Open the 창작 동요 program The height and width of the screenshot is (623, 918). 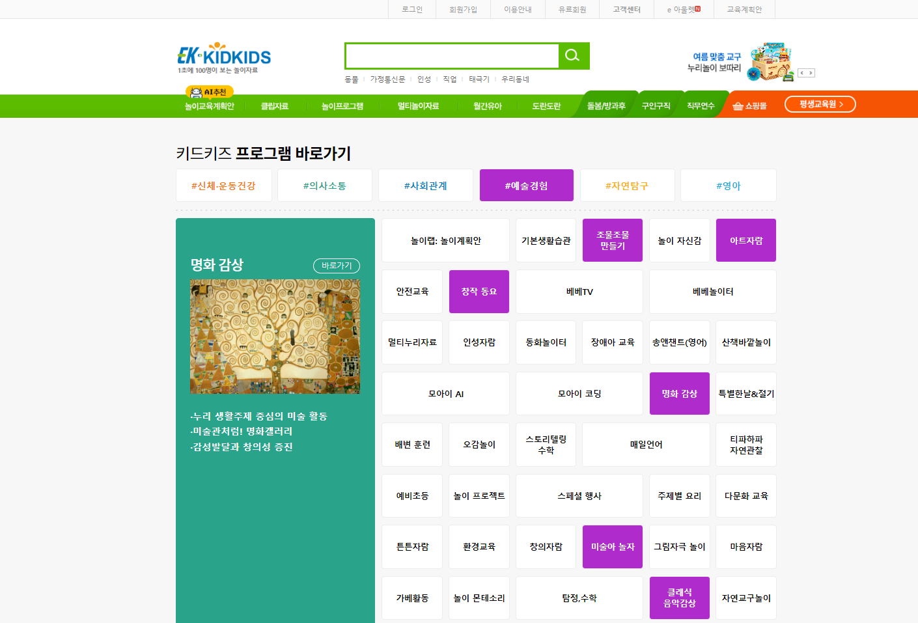pos(479,292)
